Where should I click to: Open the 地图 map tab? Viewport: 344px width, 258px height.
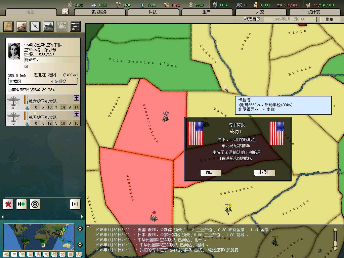31,12
